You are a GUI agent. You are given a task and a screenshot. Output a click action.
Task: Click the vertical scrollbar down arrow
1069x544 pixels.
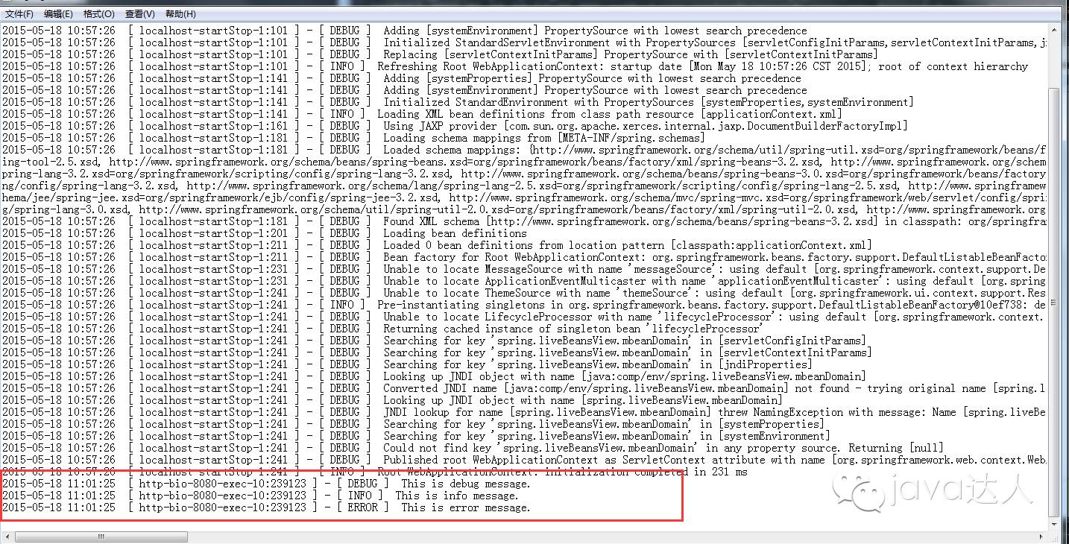pyautogui.click(x=1053, y=524)
